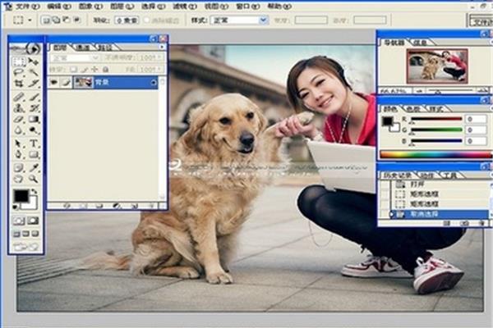
Task: Select the Brush tool
Action: click(x=34, y=97)
